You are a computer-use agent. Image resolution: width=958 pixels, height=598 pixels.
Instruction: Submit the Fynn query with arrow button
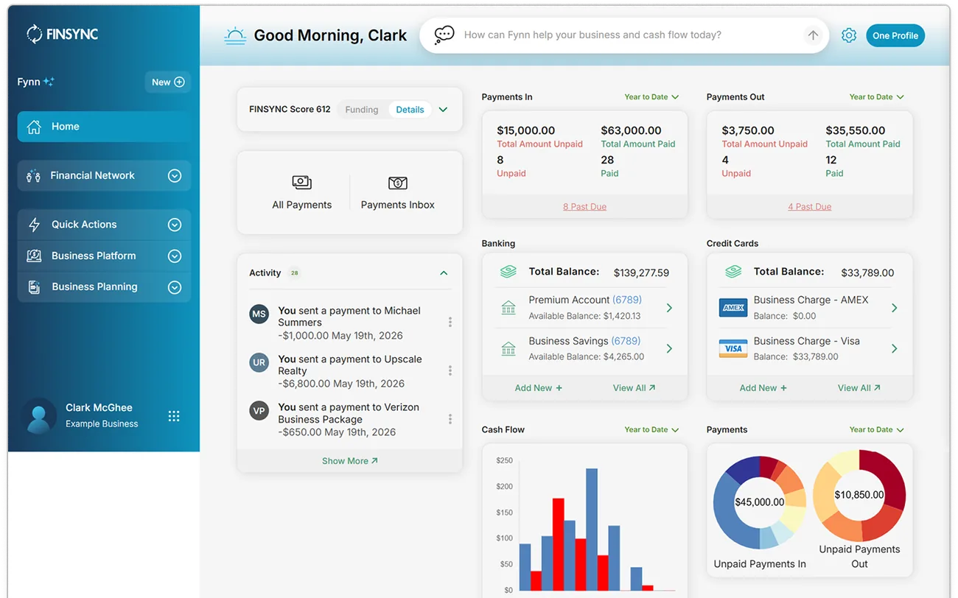click(x=813, y=35)
